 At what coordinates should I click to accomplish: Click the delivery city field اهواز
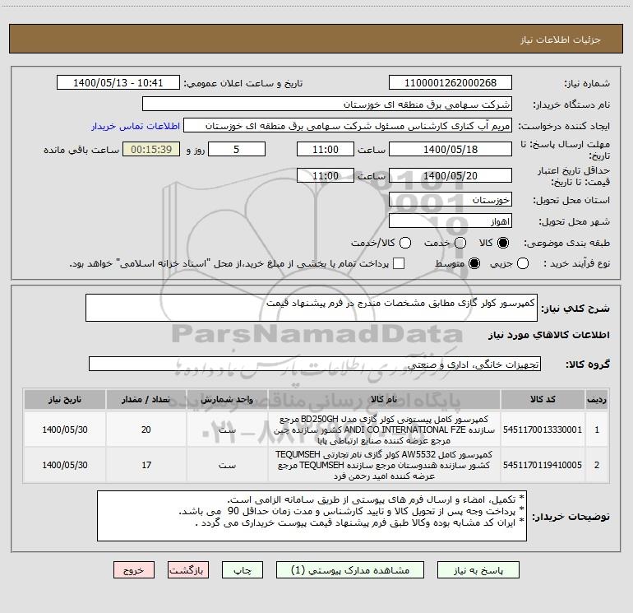pos(450,221)
